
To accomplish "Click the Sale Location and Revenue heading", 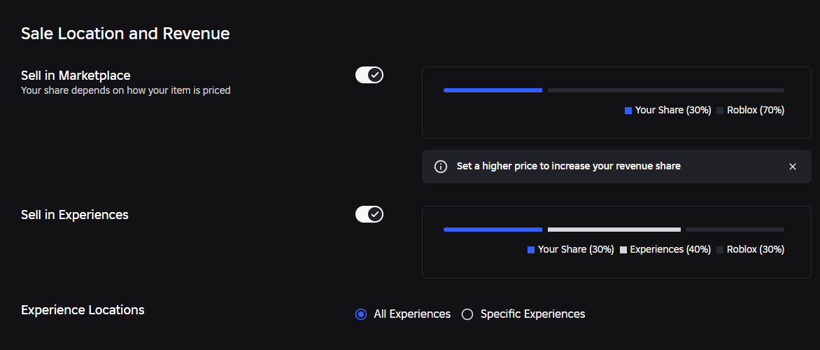I will click(125, 34).
